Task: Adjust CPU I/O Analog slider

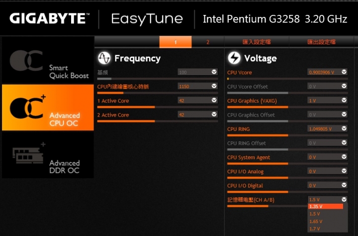Action: 287,178
